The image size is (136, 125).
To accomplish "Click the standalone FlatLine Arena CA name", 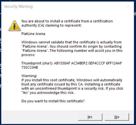I will coord(33,34).
